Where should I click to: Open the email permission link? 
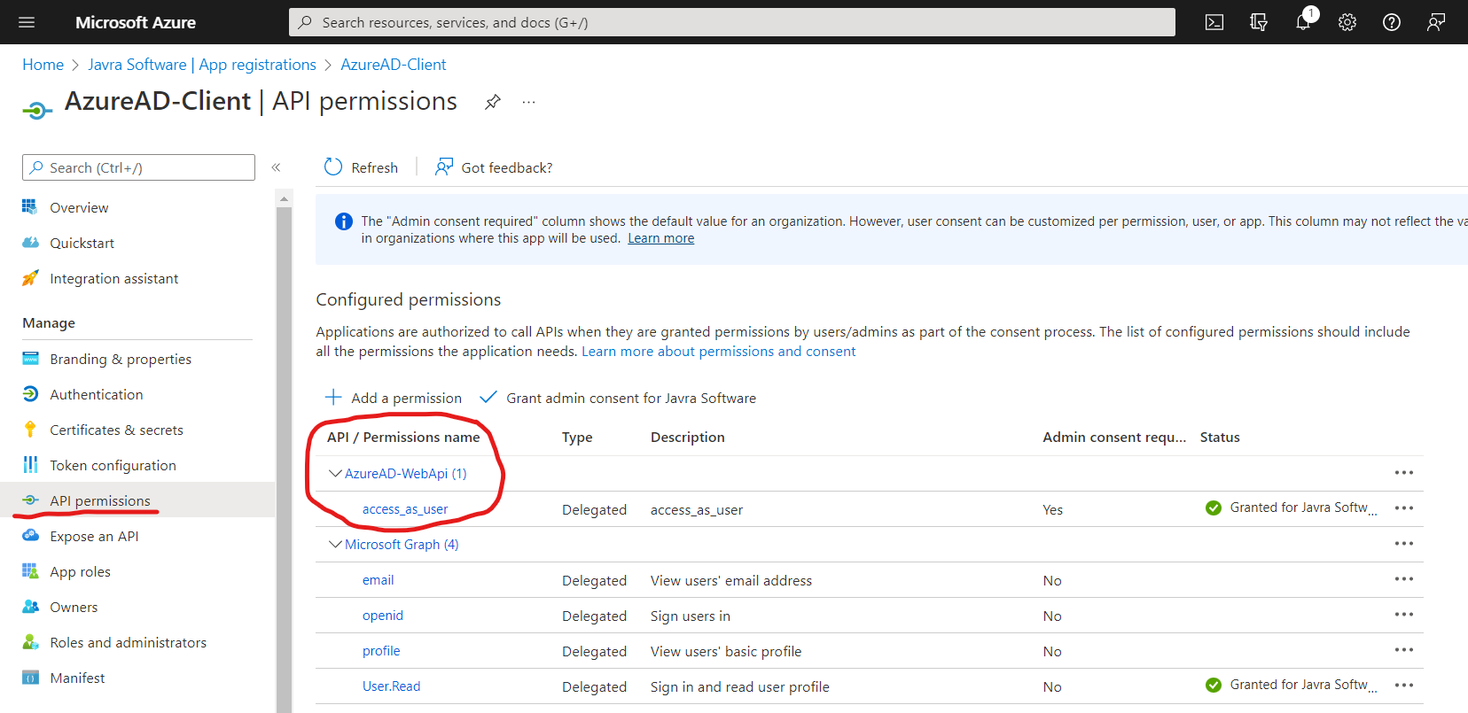tap(378, 580)
